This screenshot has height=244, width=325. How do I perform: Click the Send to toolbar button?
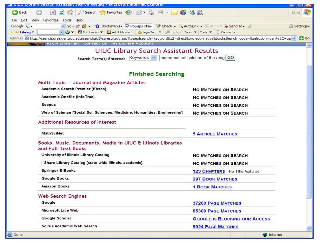point(234,26)
